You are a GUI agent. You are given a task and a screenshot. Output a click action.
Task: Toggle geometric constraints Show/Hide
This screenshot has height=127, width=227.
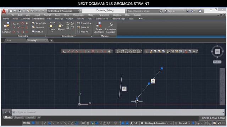pyautogui.click(x=39, y=23)
